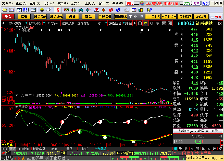Click the colored stripes icon
This screenshot has width=224, height=161.
tap(73, 10)
